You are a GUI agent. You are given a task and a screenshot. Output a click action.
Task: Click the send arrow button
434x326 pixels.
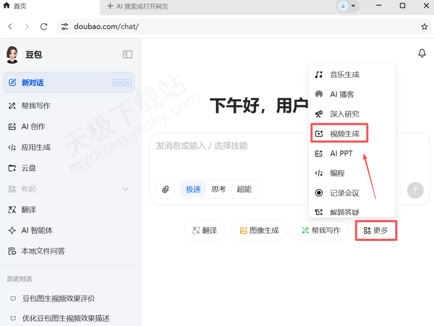415,190
